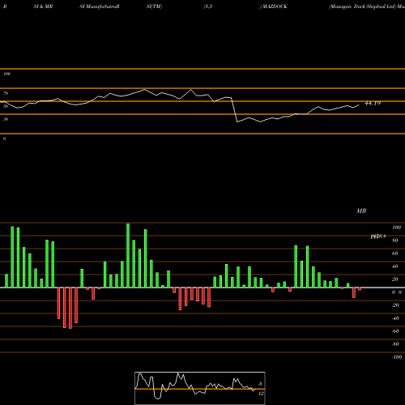Click the longest red MR bar

pos(70,308)
